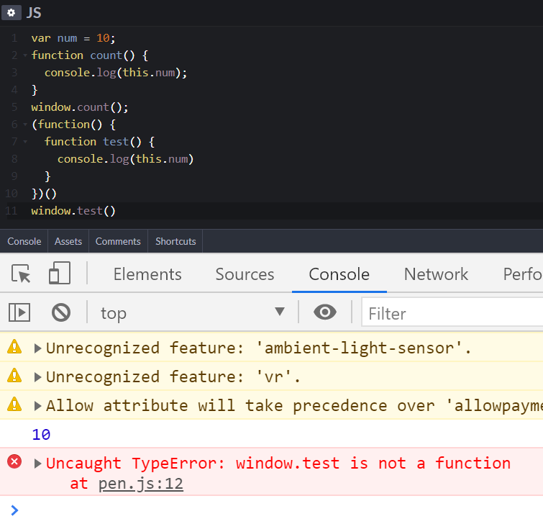
Task: Expand the Allow attribute warning
Action: [x=37, y=406]
